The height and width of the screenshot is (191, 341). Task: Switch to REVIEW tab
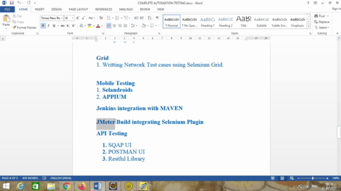coord(145,10)
